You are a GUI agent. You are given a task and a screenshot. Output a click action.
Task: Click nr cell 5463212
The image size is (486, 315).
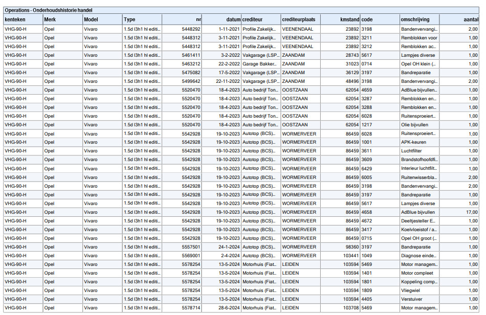[x=182, y=64]
